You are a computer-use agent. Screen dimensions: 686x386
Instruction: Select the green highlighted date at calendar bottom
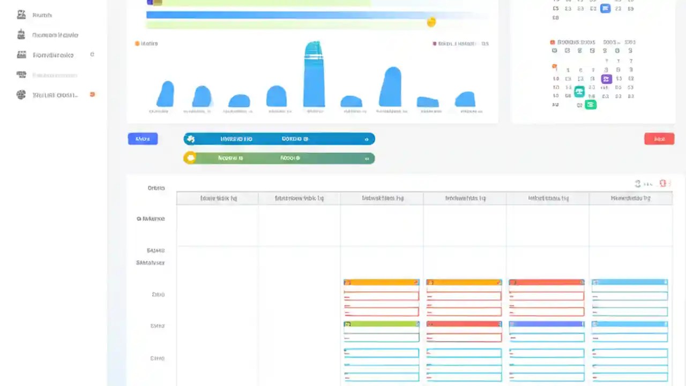[x=591, y=105]
